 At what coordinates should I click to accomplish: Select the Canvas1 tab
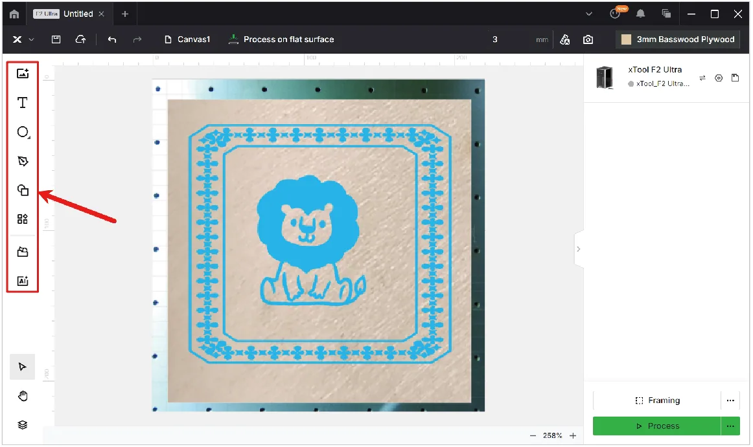point(187,39)
